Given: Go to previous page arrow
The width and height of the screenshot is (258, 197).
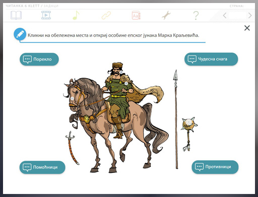Looking at the screenshot, I should [x=225, y=16].
